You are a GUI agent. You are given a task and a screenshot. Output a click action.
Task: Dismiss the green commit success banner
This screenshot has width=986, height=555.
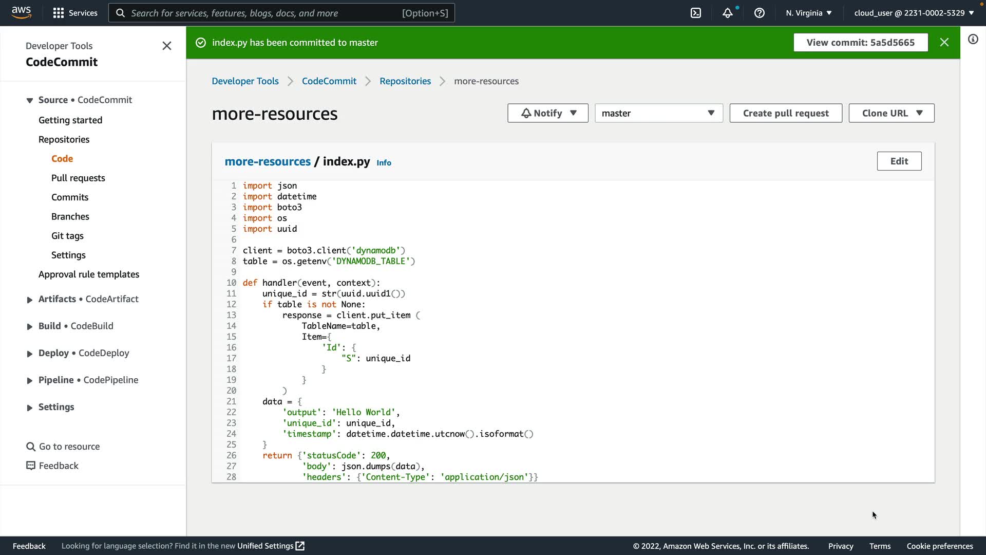point(944,42)
